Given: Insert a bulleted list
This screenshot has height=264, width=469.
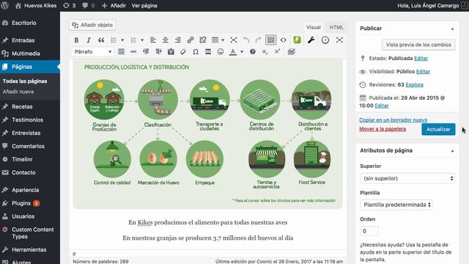Looking at the screenshot, I should (114, 40).
